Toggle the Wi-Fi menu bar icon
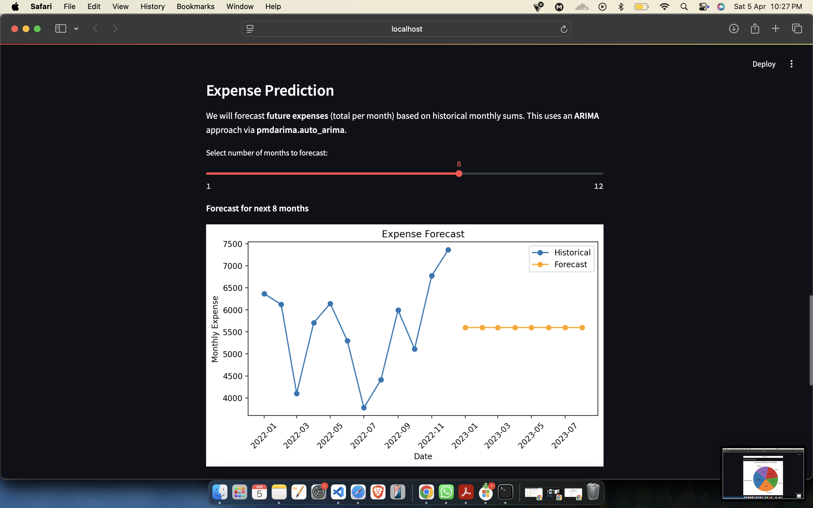Viewport: 813px width, 508px height. (664, 7)
